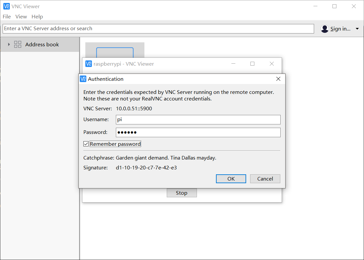The image size is (364, 260).
Task: Click the Address book grid icon
Action: [x=18, y=44]
